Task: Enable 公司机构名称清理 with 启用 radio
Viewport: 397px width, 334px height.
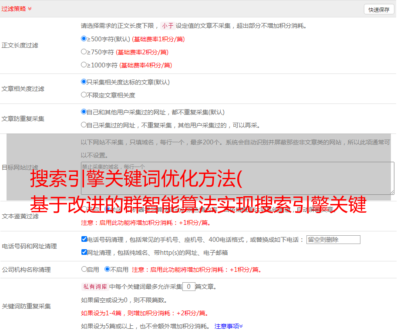Action: 84,269
